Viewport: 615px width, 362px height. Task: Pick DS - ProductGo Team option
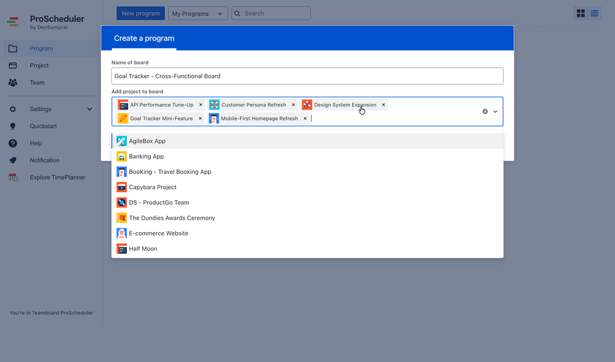[x=308, y=203]
